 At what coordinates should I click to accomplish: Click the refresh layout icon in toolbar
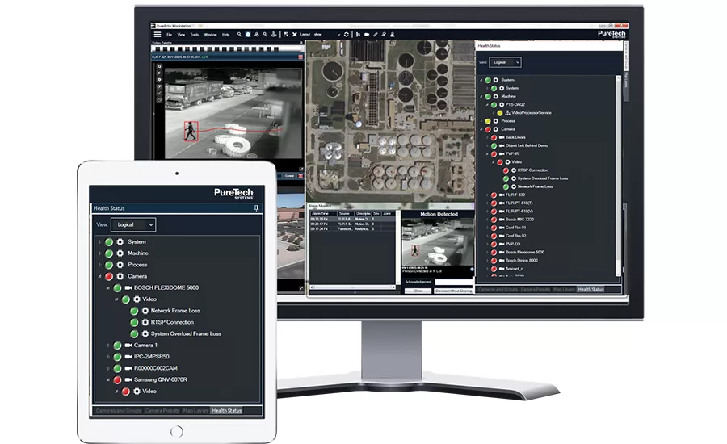tap(346, 34)
